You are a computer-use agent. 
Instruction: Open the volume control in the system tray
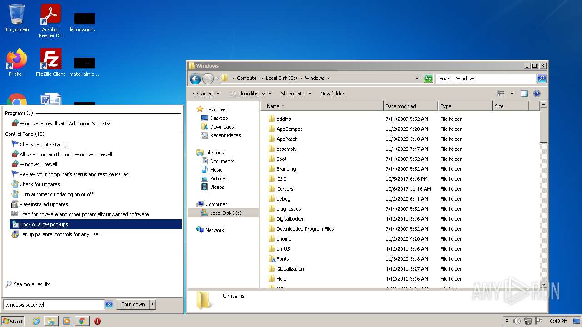coord(517,321)
